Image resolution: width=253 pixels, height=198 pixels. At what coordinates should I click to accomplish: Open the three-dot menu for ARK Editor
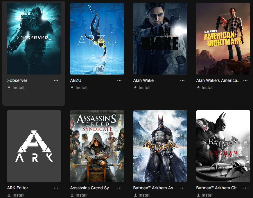(56, 188)
